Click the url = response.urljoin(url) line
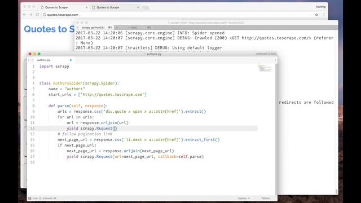Screen dimensions: 361x203 [x=98, y=123]
